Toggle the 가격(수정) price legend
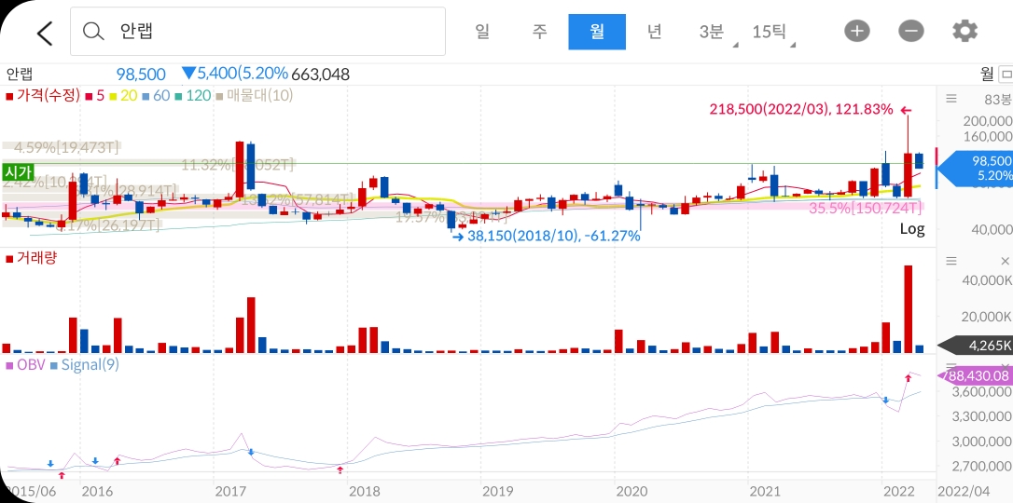The image size is (1013, 503). tap(43, 95)
